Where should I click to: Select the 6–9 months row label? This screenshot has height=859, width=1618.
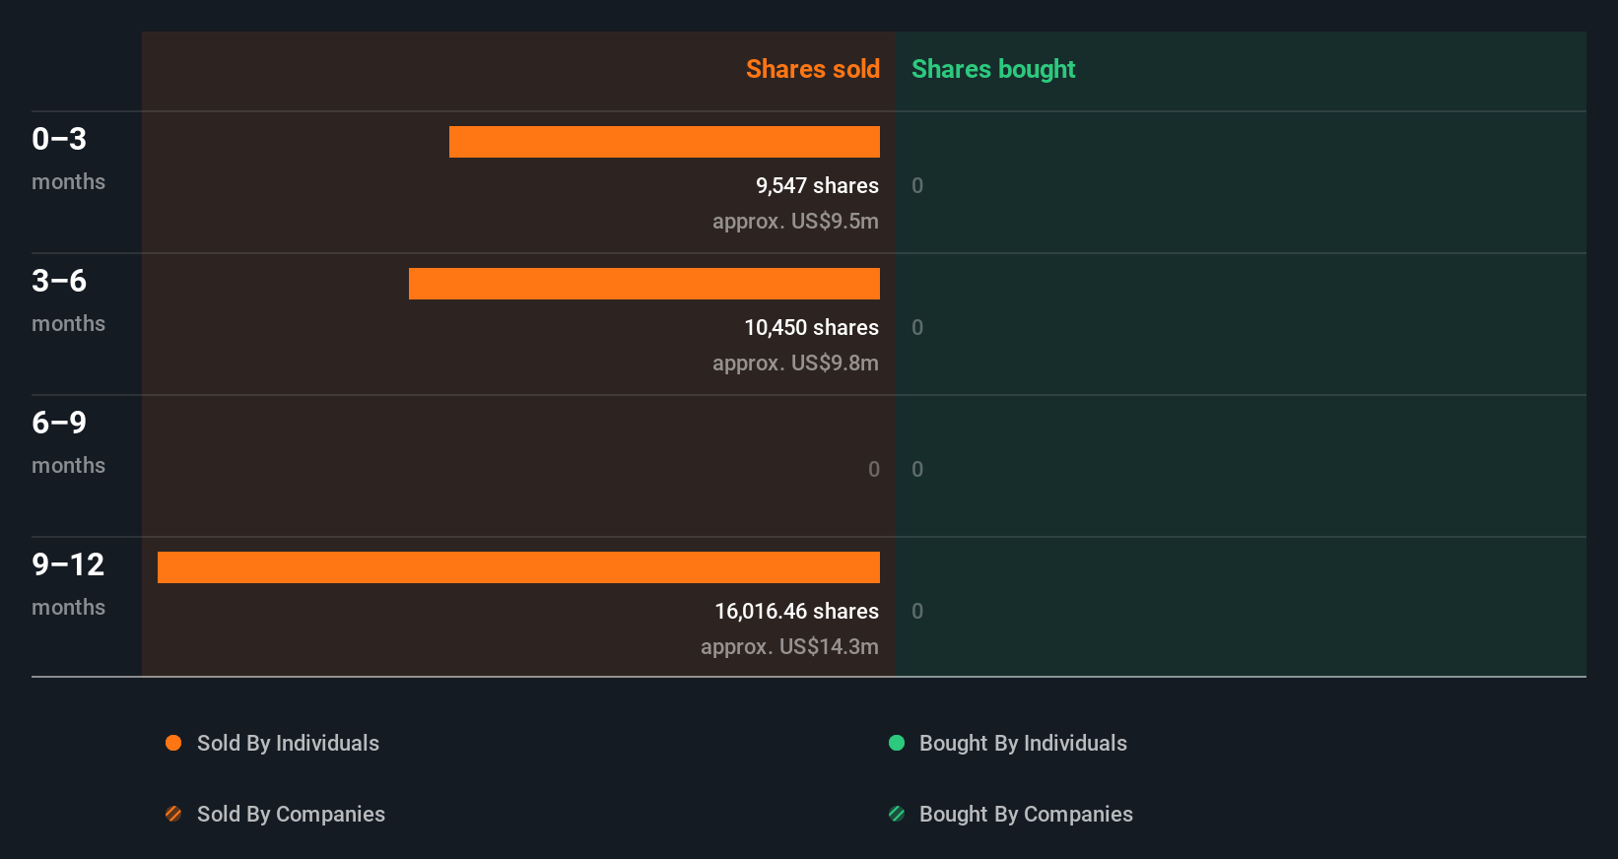68,442
